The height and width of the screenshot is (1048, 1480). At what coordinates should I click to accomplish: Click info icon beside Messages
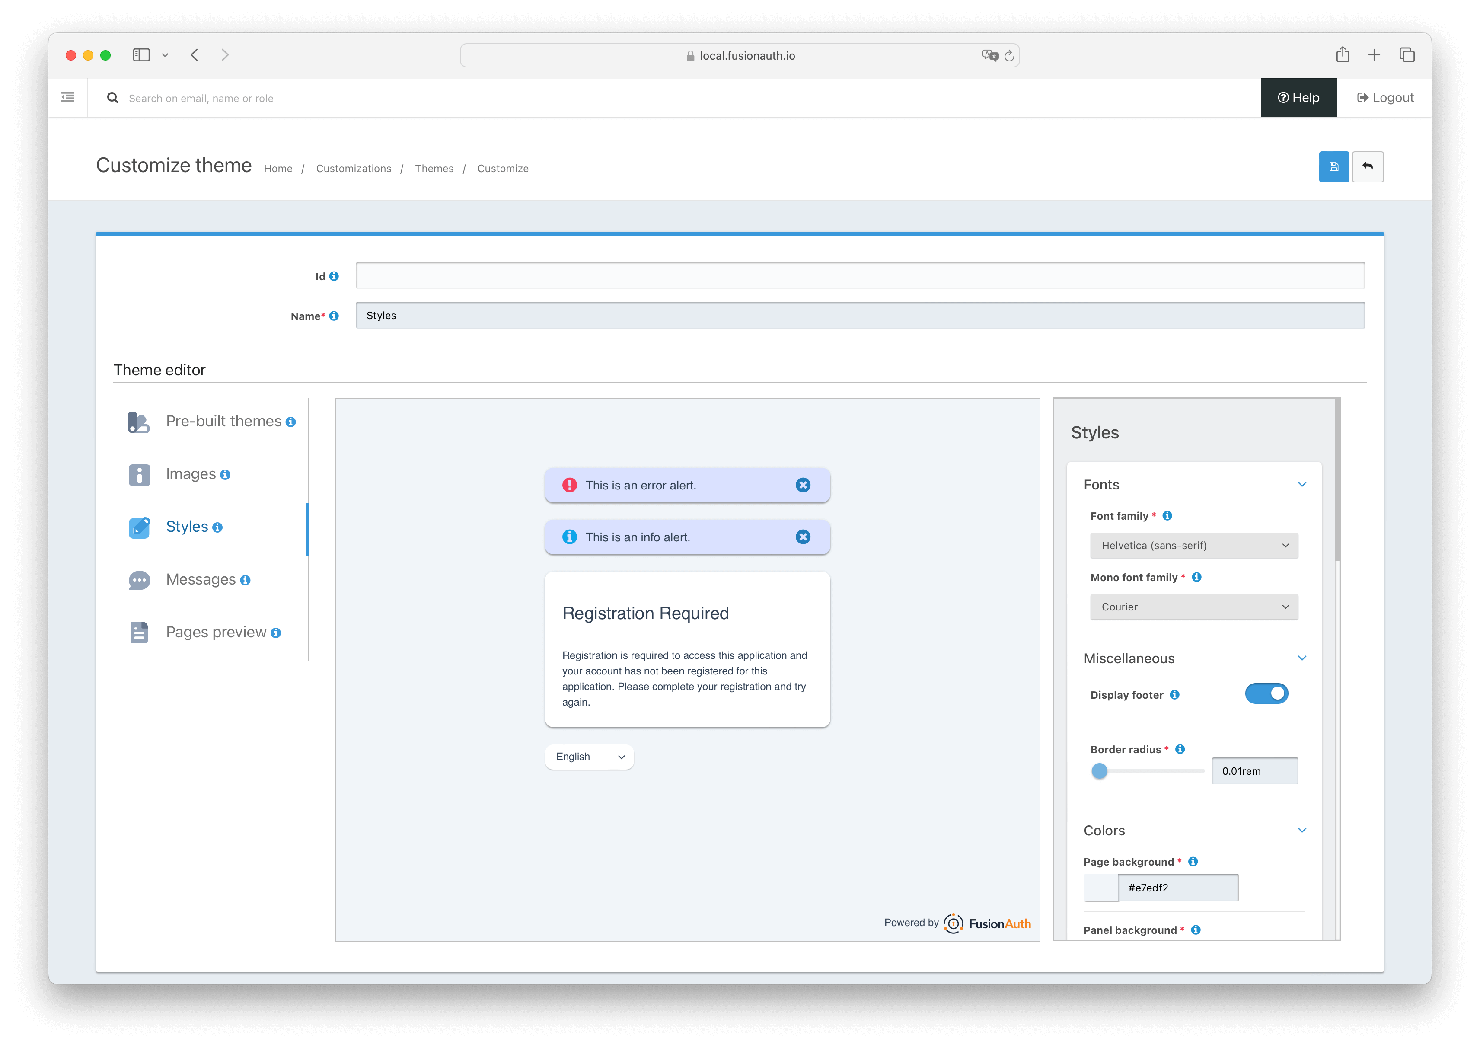coord(245,580)
